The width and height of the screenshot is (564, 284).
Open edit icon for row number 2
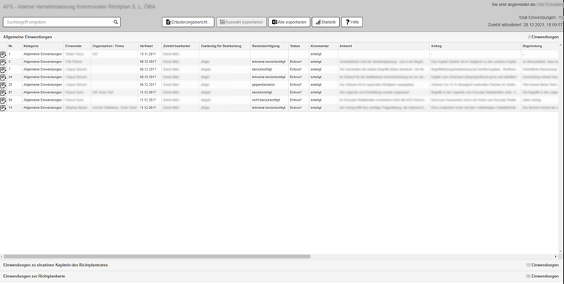[3, 62]
